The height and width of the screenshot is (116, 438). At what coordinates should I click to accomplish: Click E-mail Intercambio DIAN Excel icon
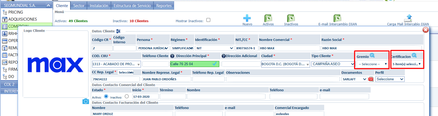pos(337,18)
